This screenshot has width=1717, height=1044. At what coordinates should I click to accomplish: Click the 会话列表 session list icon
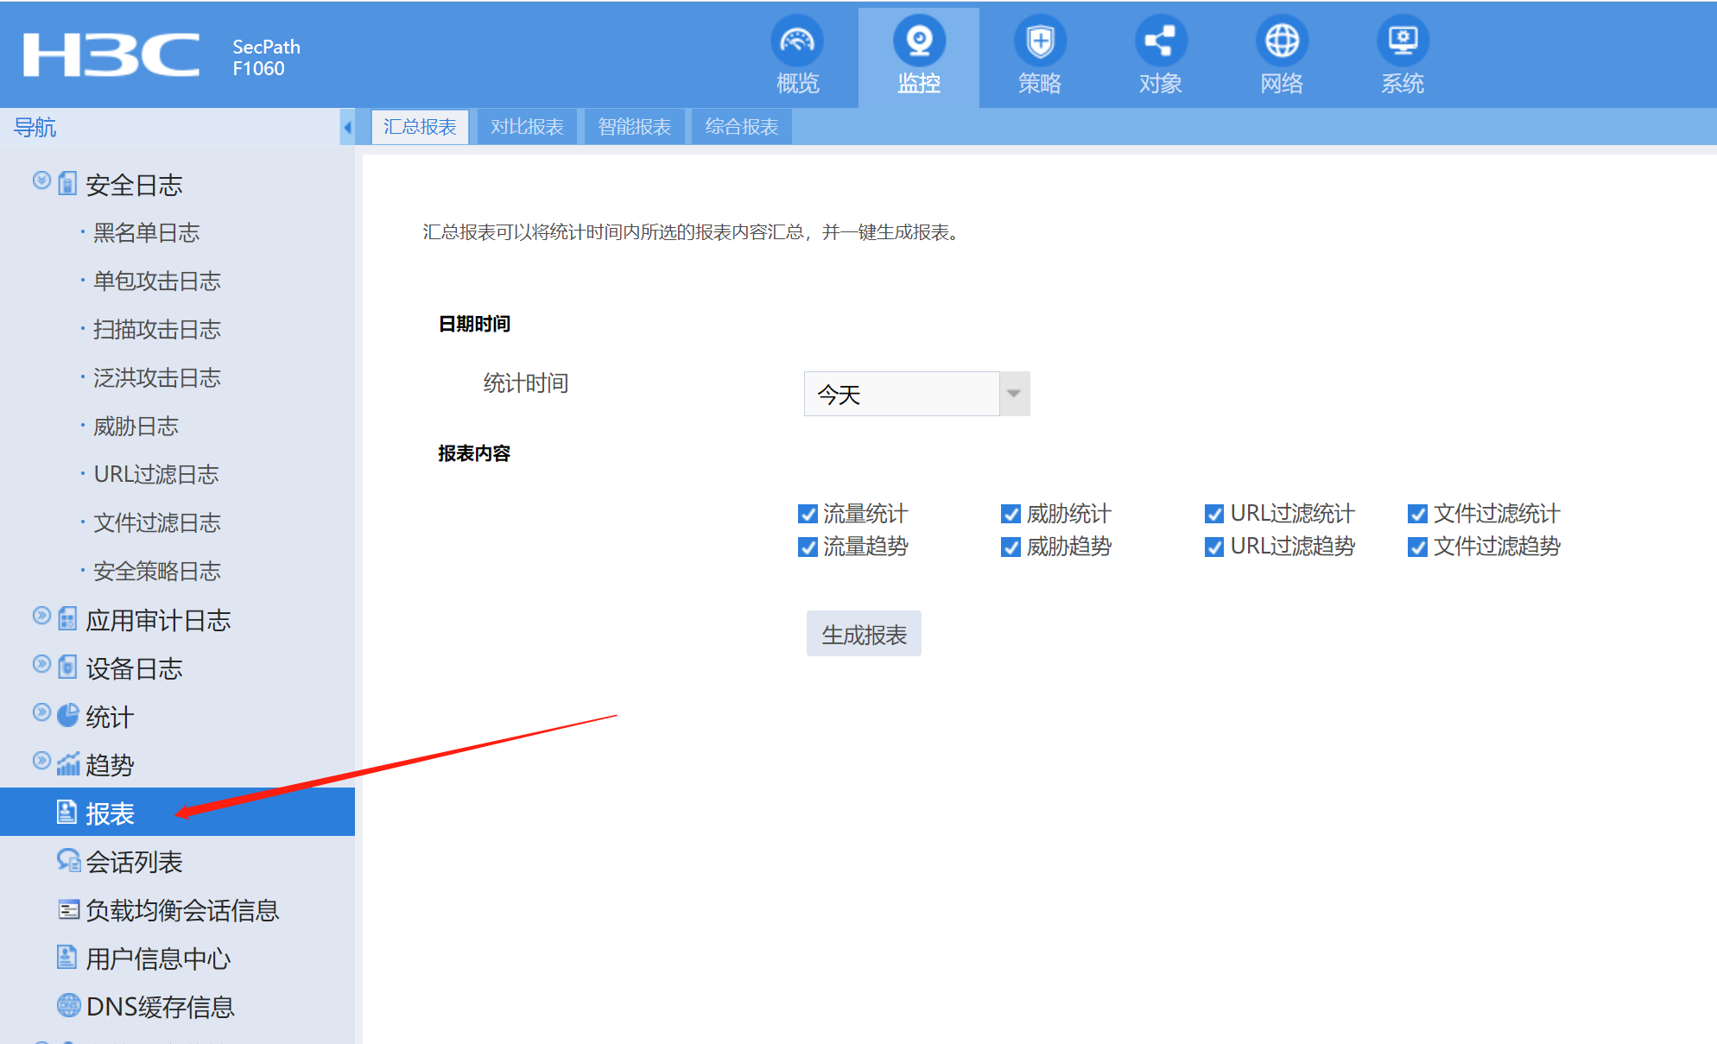(68, 860)
